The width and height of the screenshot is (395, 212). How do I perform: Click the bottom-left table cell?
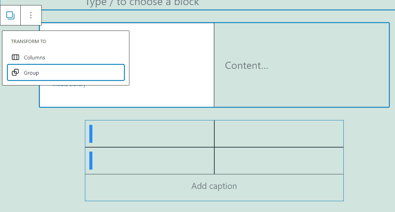coord(149,160)
